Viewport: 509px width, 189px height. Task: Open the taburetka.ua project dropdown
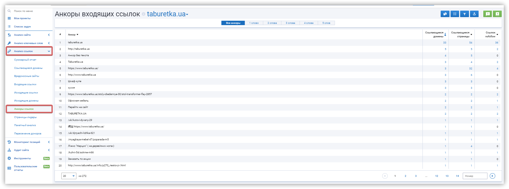pos(168,14)
